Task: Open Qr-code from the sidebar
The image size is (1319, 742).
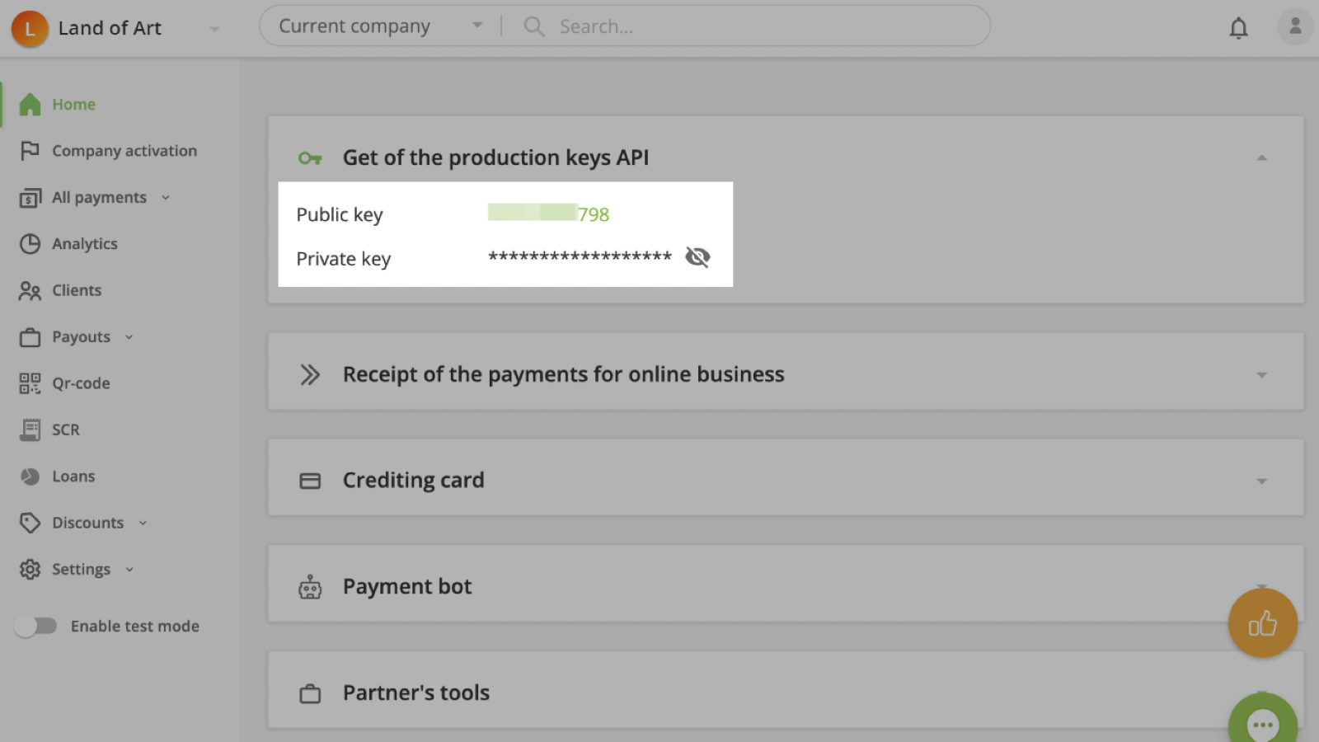Action: 80,383
